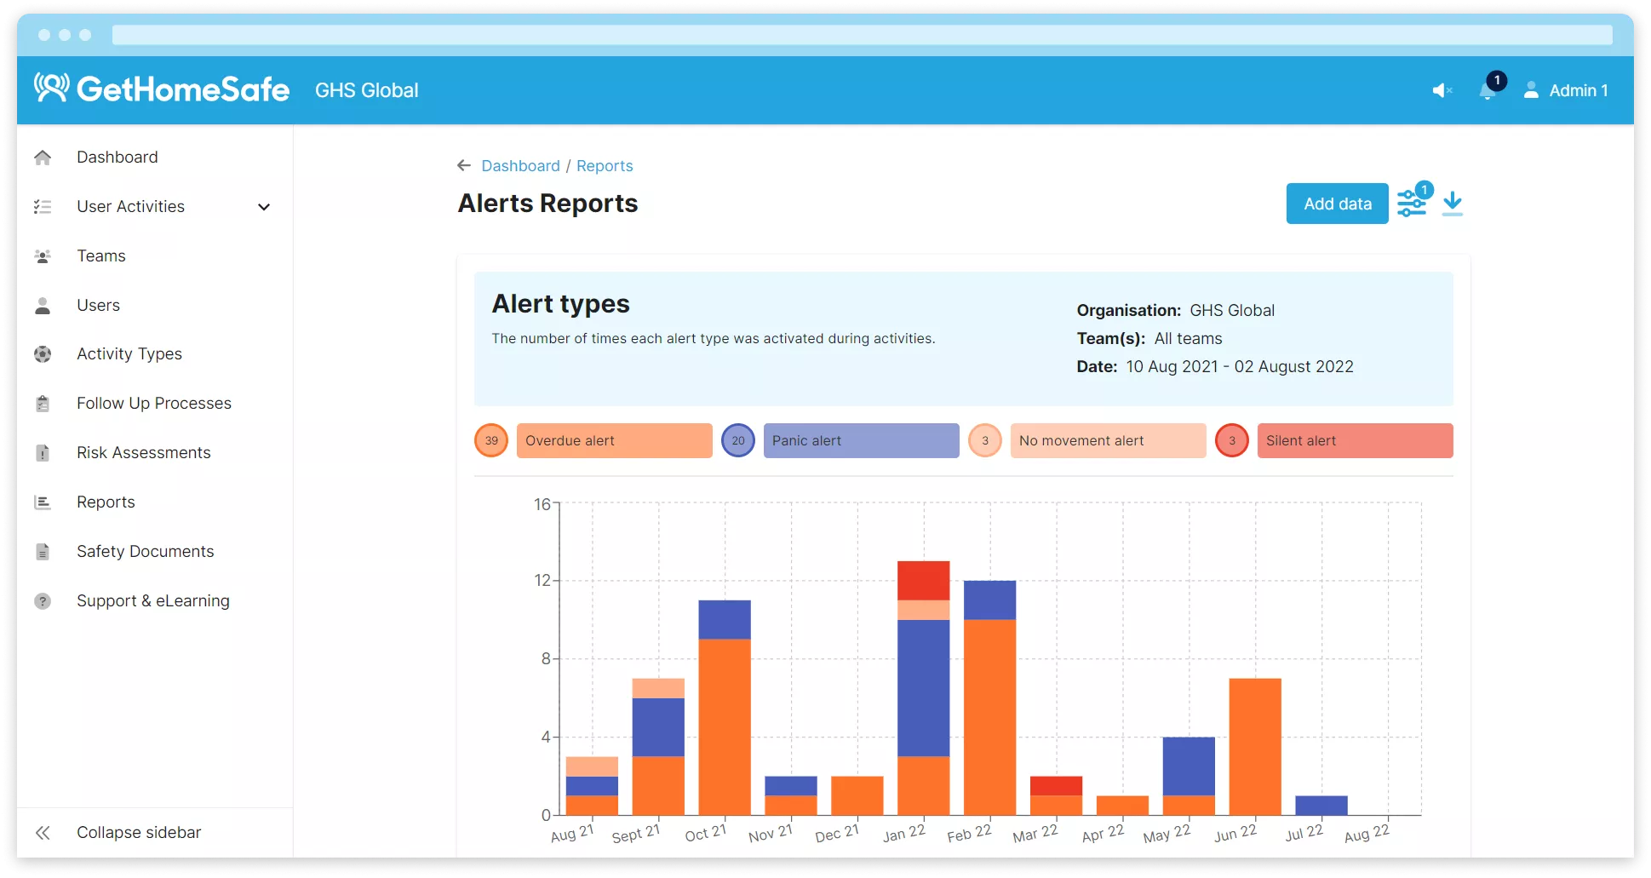
Task: Toggle the Silent alert series
Action: (x=1354, y=440)
